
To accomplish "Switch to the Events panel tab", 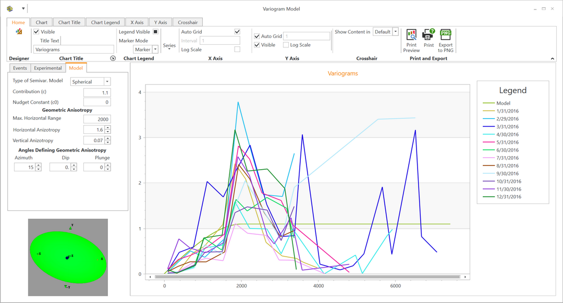I will point(20,68).
